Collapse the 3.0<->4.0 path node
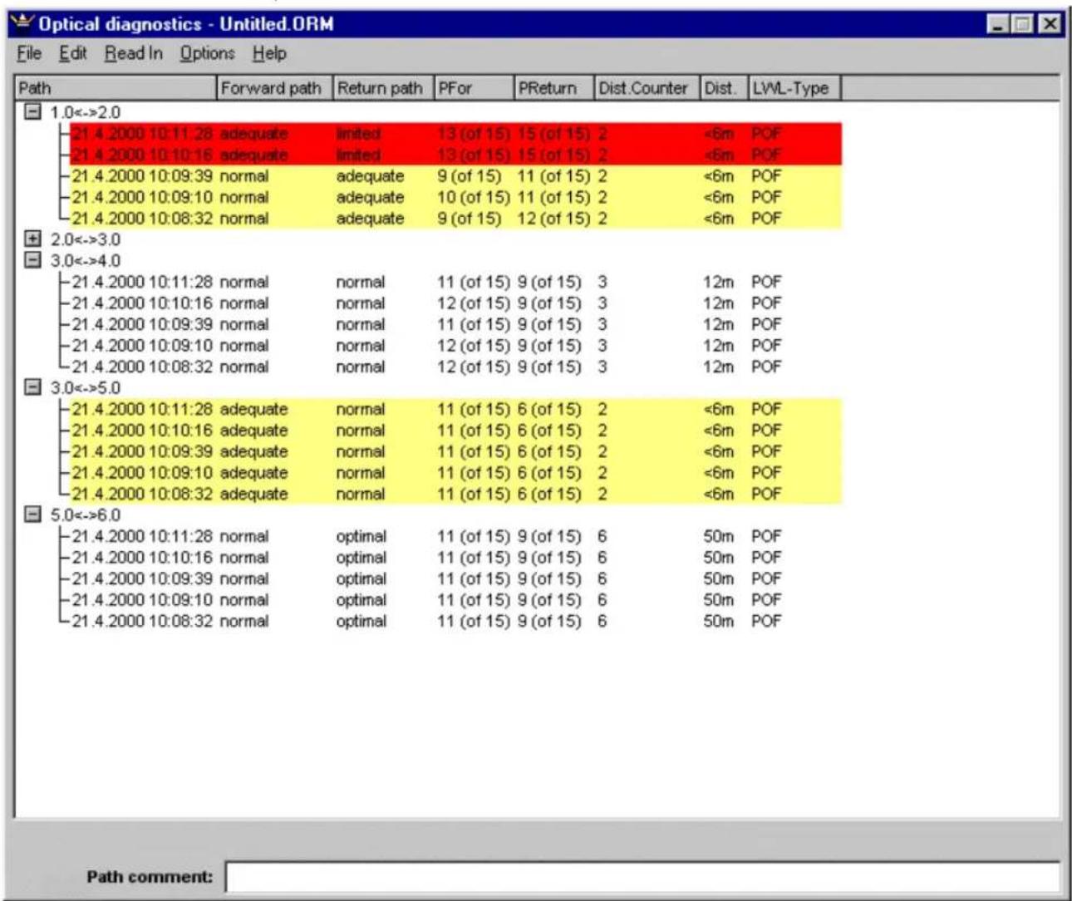This screenshot has width=1072, height=901. pyautogui.click(x=32, y=260)
